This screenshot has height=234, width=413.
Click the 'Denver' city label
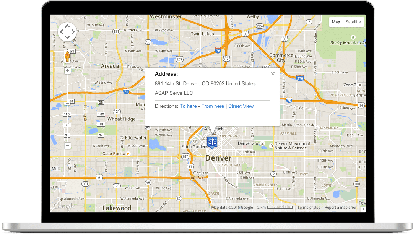point(218,158)
